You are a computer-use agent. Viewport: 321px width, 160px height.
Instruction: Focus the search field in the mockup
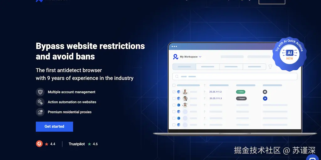(x=235, y=77)
